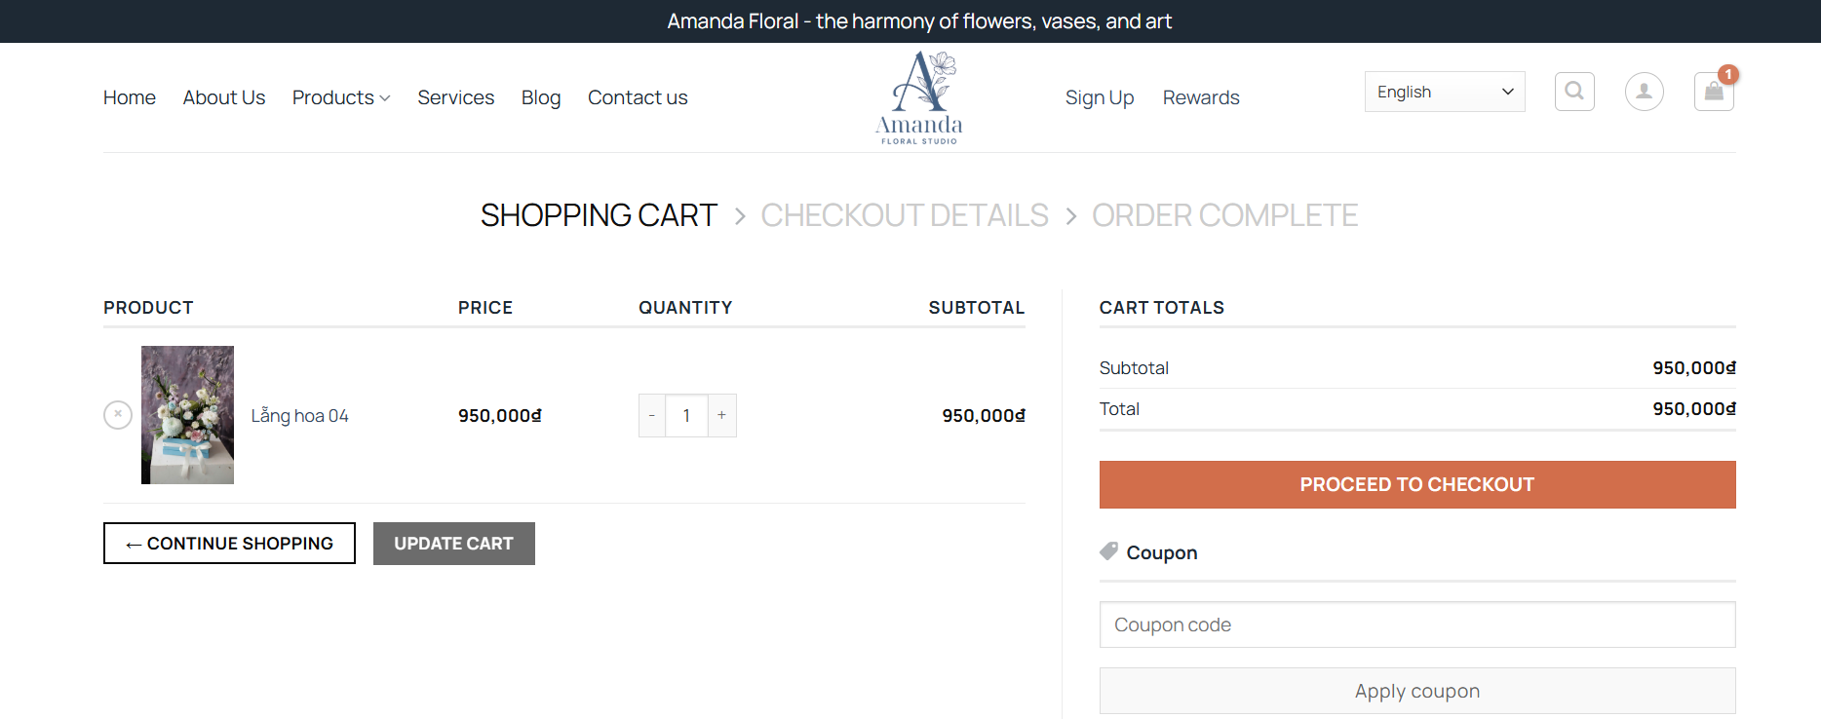The height and width of the screenshot is (719, 1821).
Task: Click Continue Shopping button
Action: tap(229, 544)
